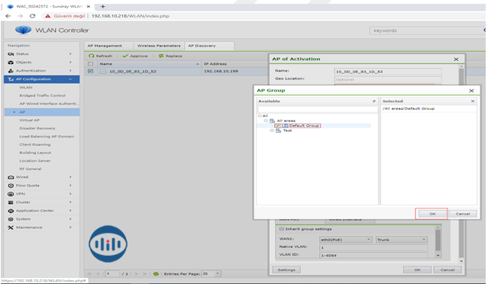Click the Refresh icon in AP toolbar

(91, 56)
